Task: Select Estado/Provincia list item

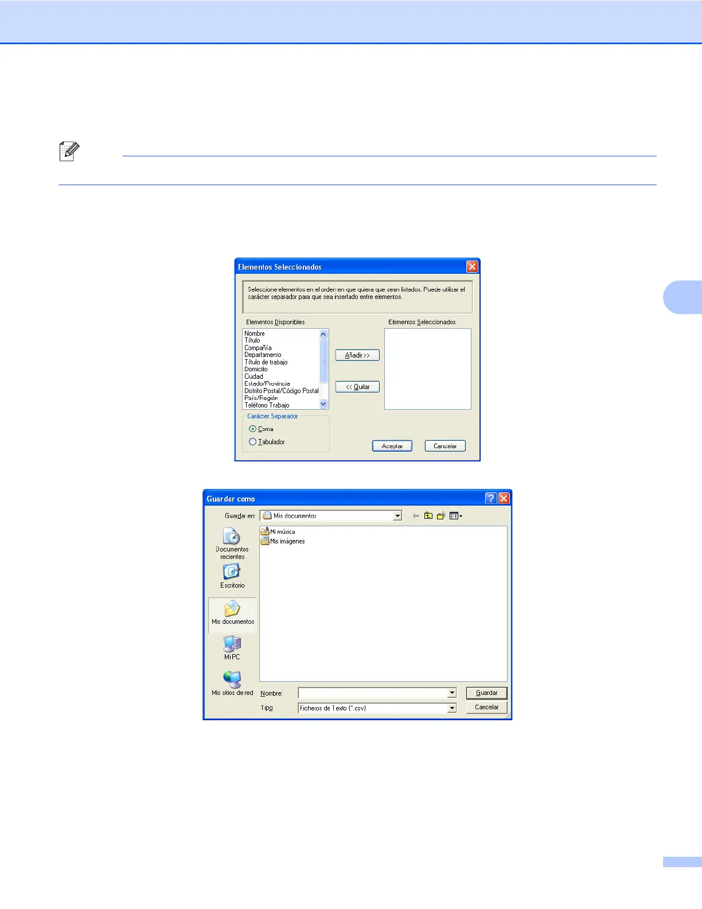Action: point(267,383)
